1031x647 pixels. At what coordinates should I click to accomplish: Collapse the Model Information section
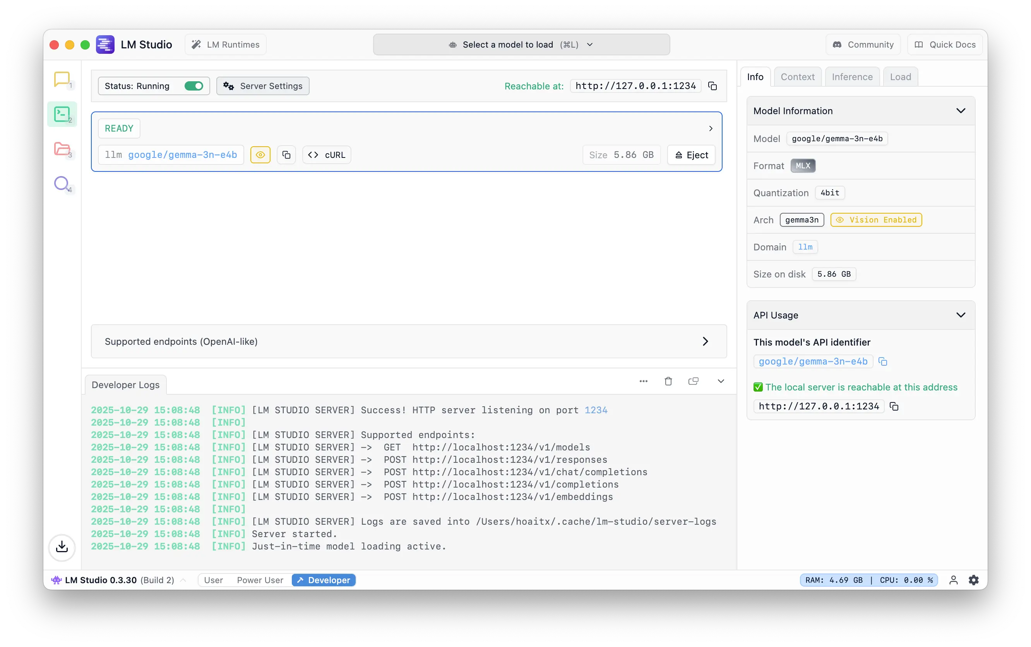click(x=961, y=111)
